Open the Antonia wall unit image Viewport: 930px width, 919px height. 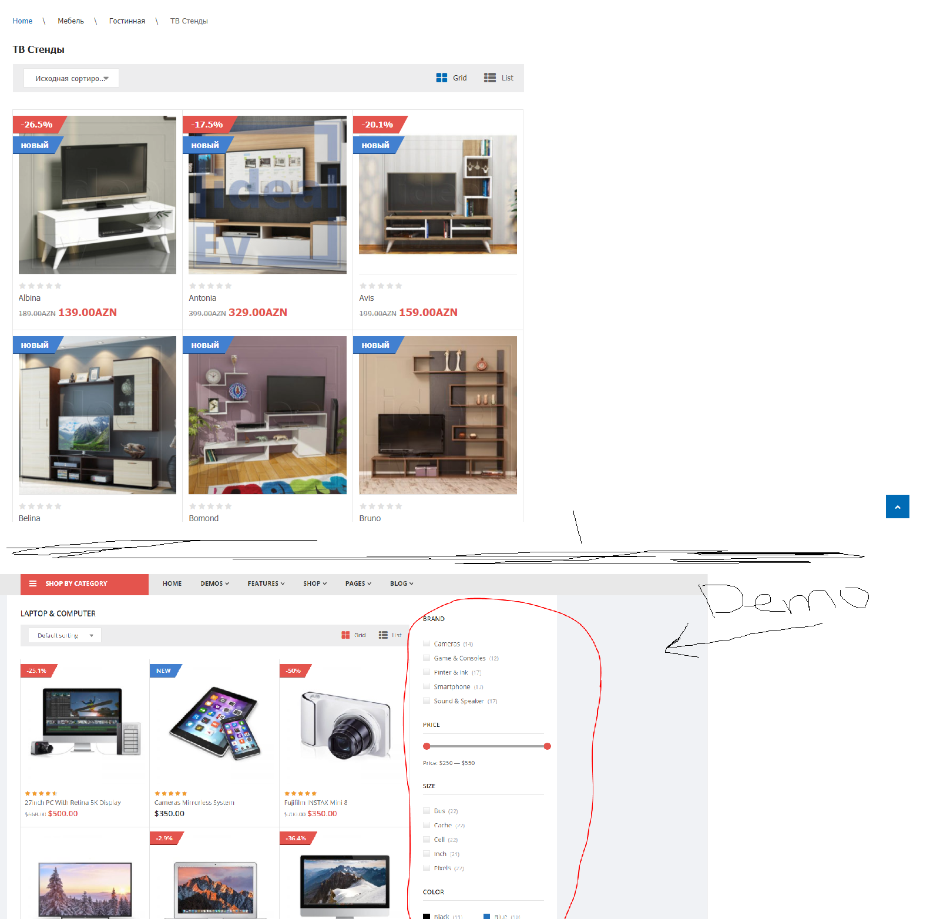(267, 194)
